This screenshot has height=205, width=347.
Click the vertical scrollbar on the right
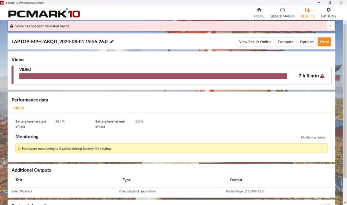[x=345, y=101]
